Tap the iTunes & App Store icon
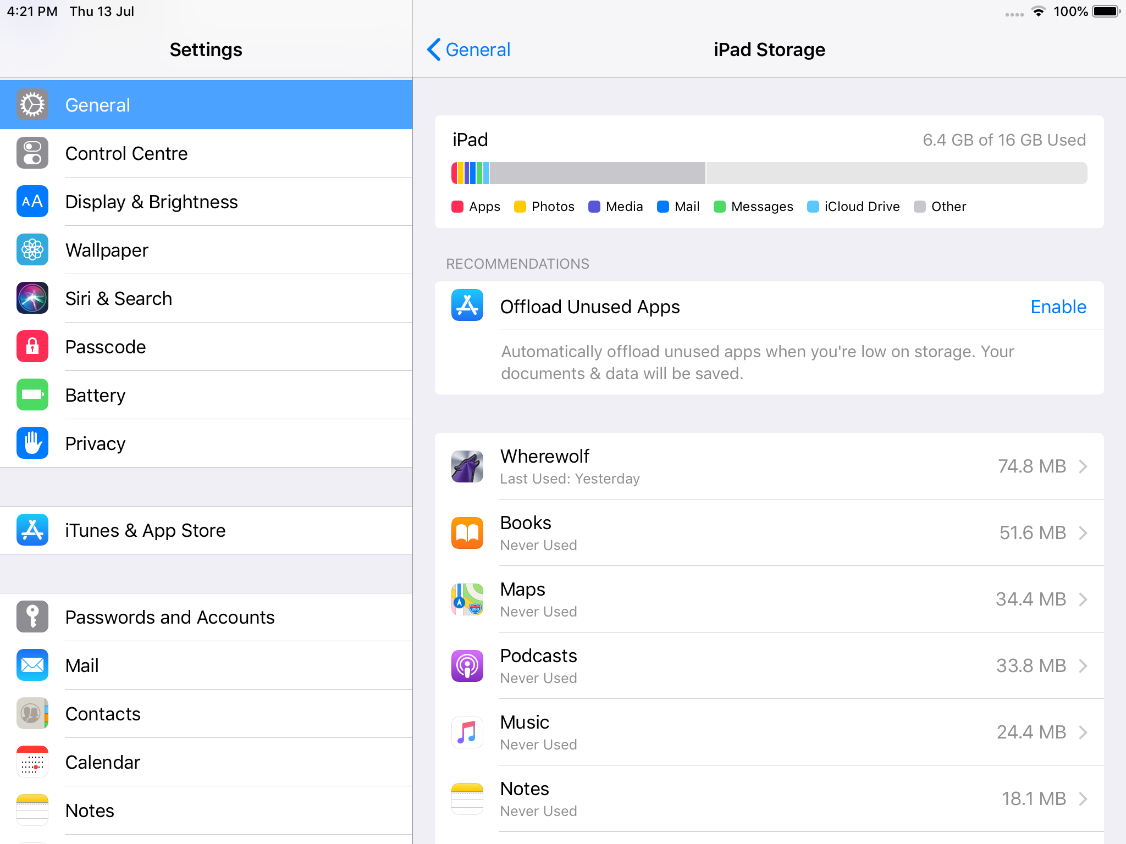Viewport: 1126px width, 844px height. [32, 530]
